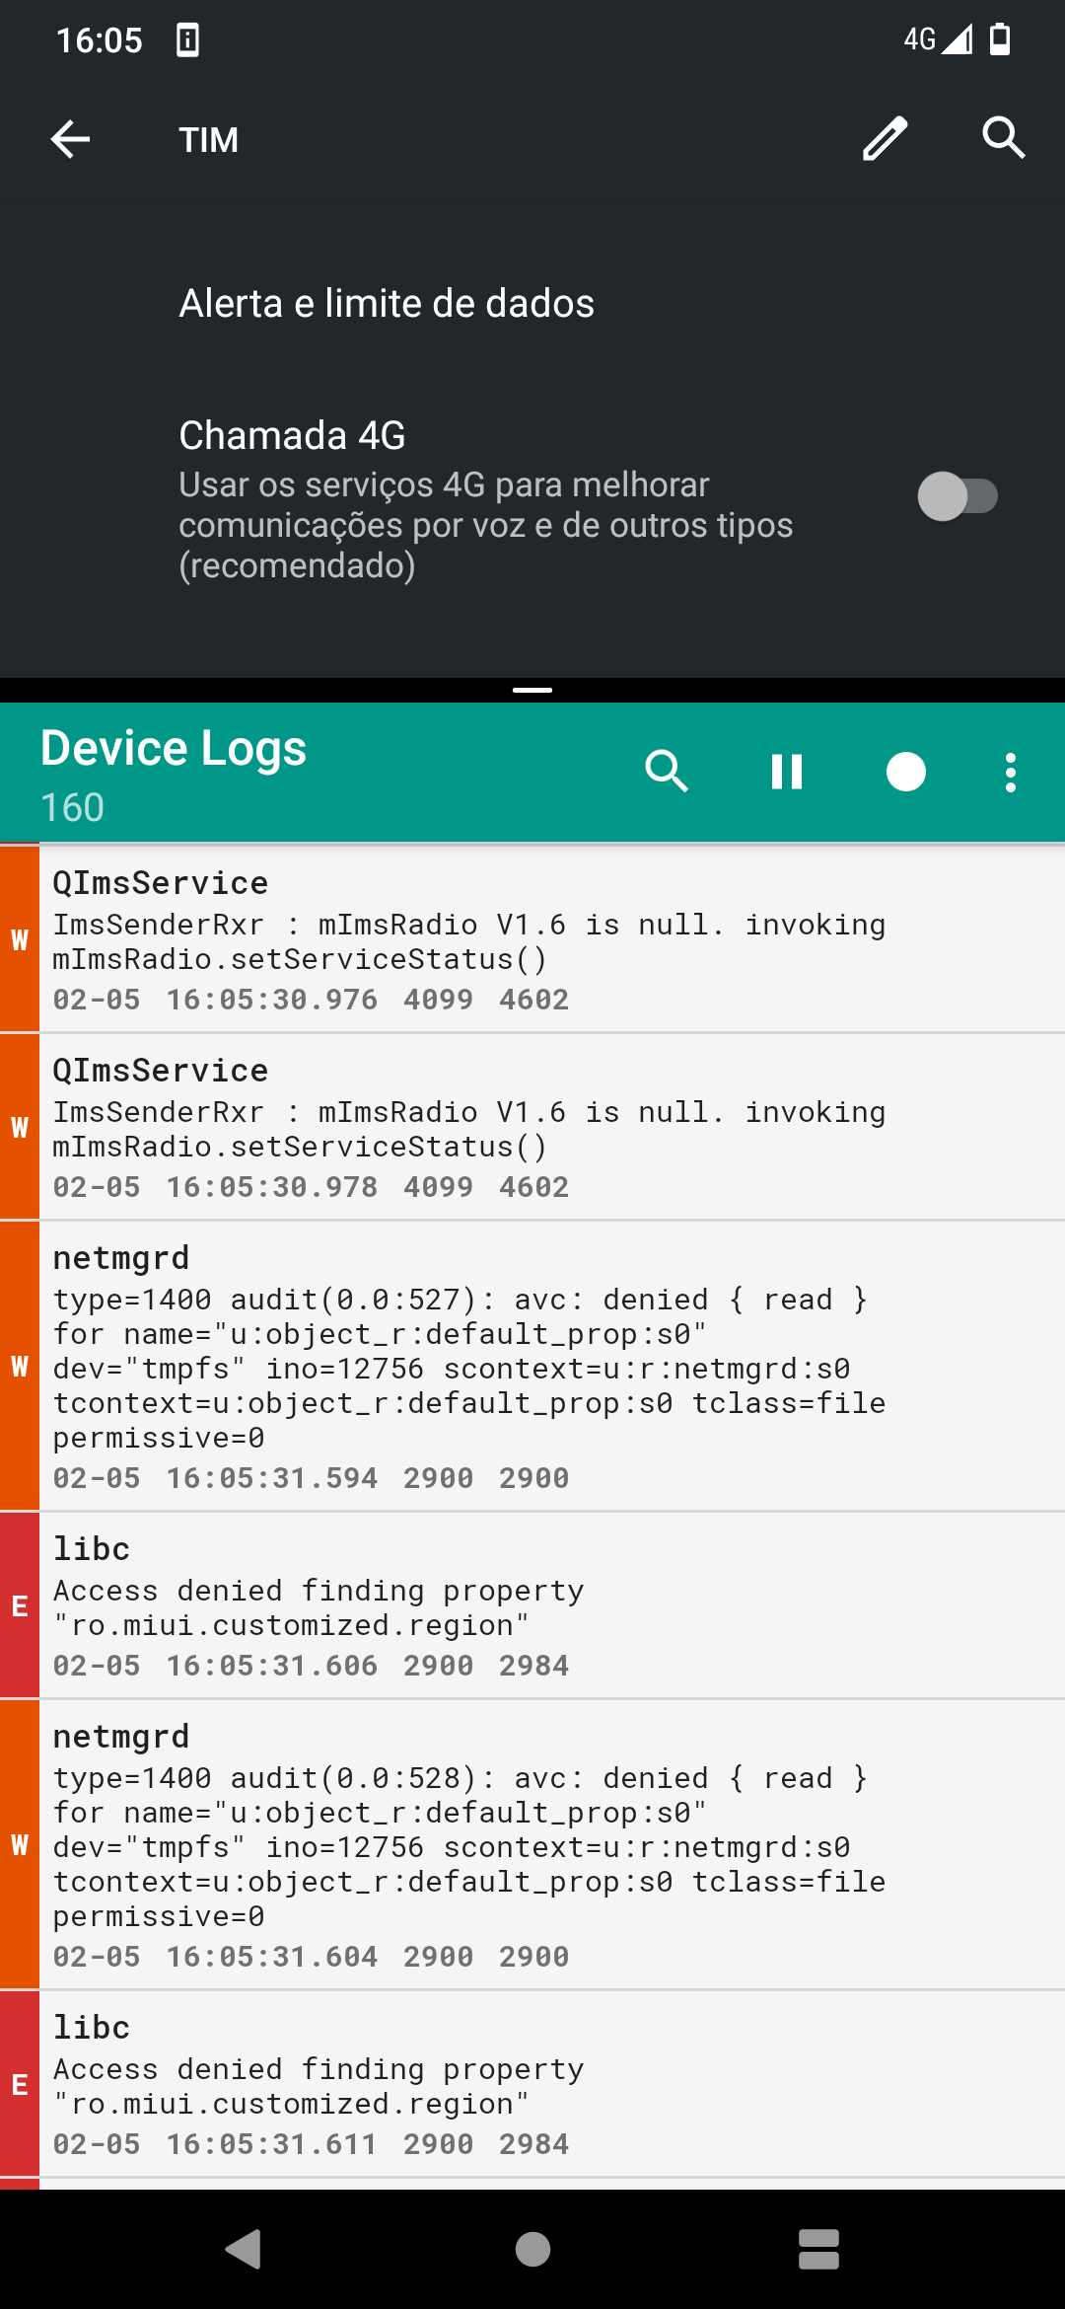1065x2309 pixels.
Task: Open netmgrd audit 527 log entry
Action: pos(532,1366)
